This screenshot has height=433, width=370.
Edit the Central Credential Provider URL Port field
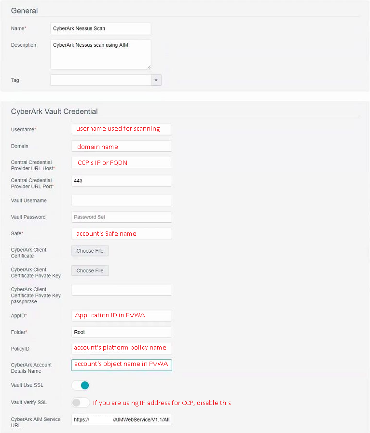(122, 180)
